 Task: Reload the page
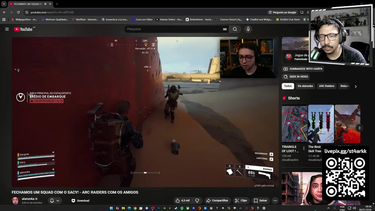(18, 12)
